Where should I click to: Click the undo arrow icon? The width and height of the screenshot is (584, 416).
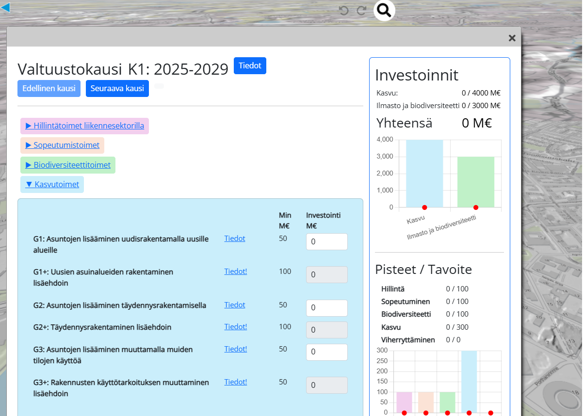click(343, 11)
